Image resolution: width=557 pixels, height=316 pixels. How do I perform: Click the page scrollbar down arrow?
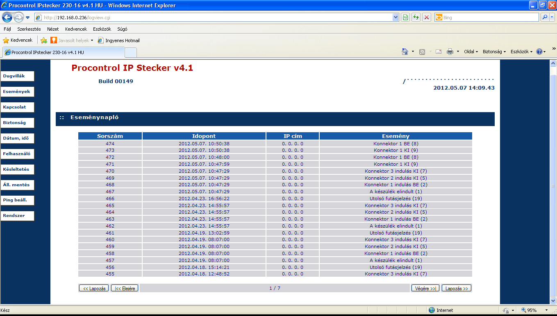553,300
